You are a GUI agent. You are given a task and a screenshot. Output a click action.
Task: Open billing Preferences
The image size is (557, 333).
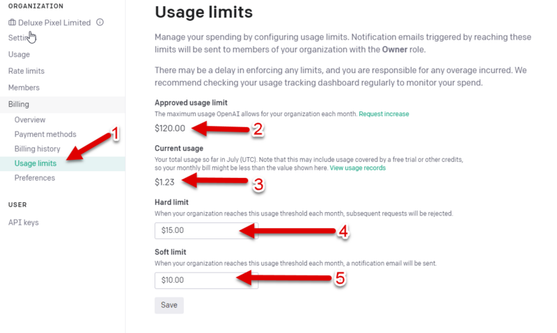[x=35, y=178]
